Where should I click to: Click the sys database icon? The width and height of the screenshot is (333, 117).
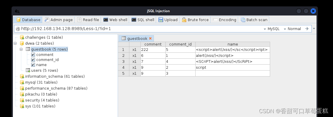[22, 106]
